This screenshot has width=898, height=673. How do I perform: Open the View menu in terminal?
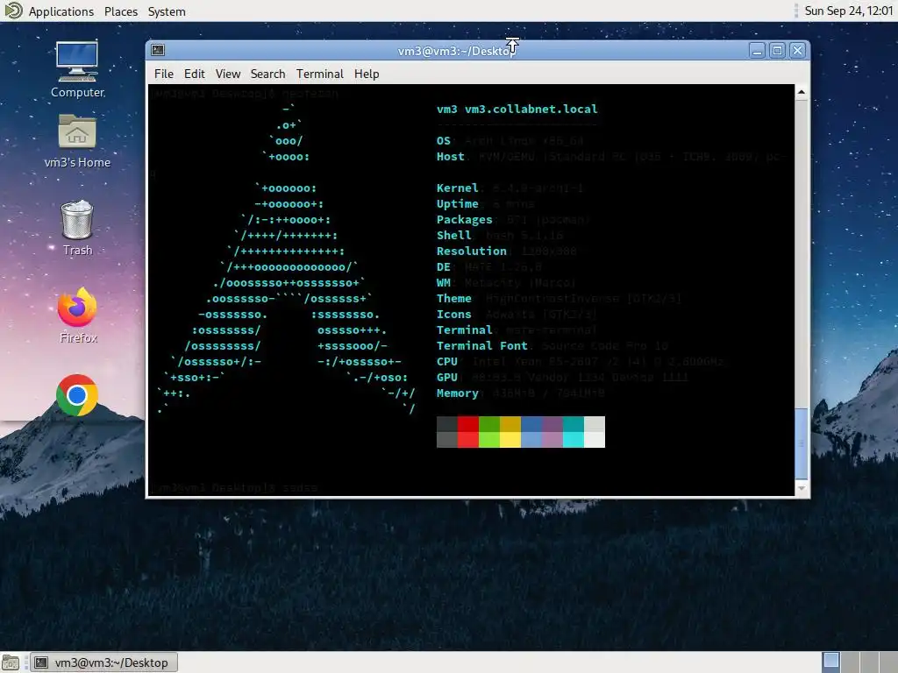tap(228, 74)
